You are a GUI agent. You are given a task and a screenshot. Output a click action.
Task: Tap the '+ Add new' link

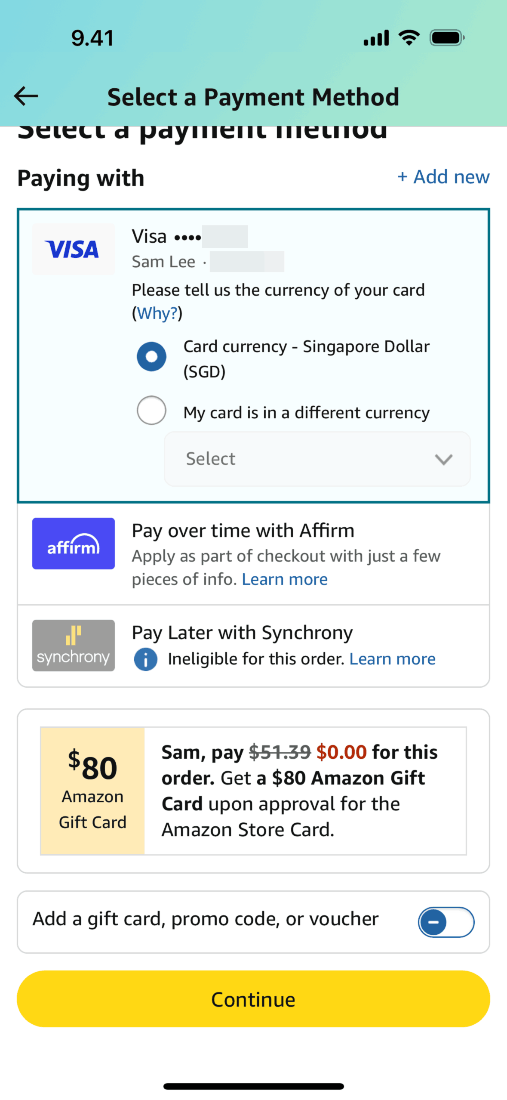tap(443, 177)
